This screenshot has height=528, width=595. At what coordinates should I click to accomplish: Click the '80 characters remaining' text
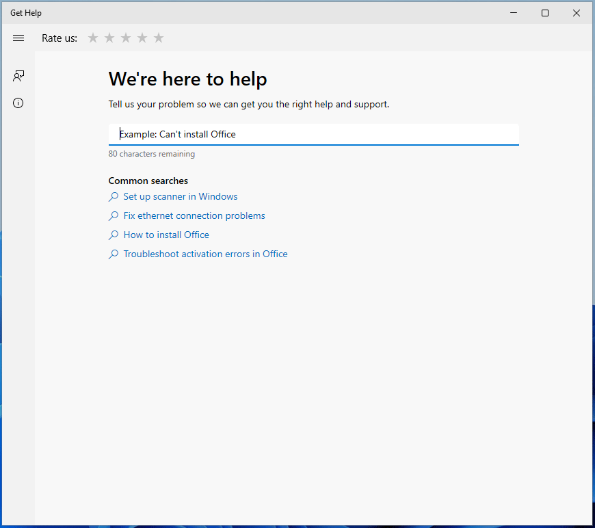pyautogui.click(x=151, y=154)
